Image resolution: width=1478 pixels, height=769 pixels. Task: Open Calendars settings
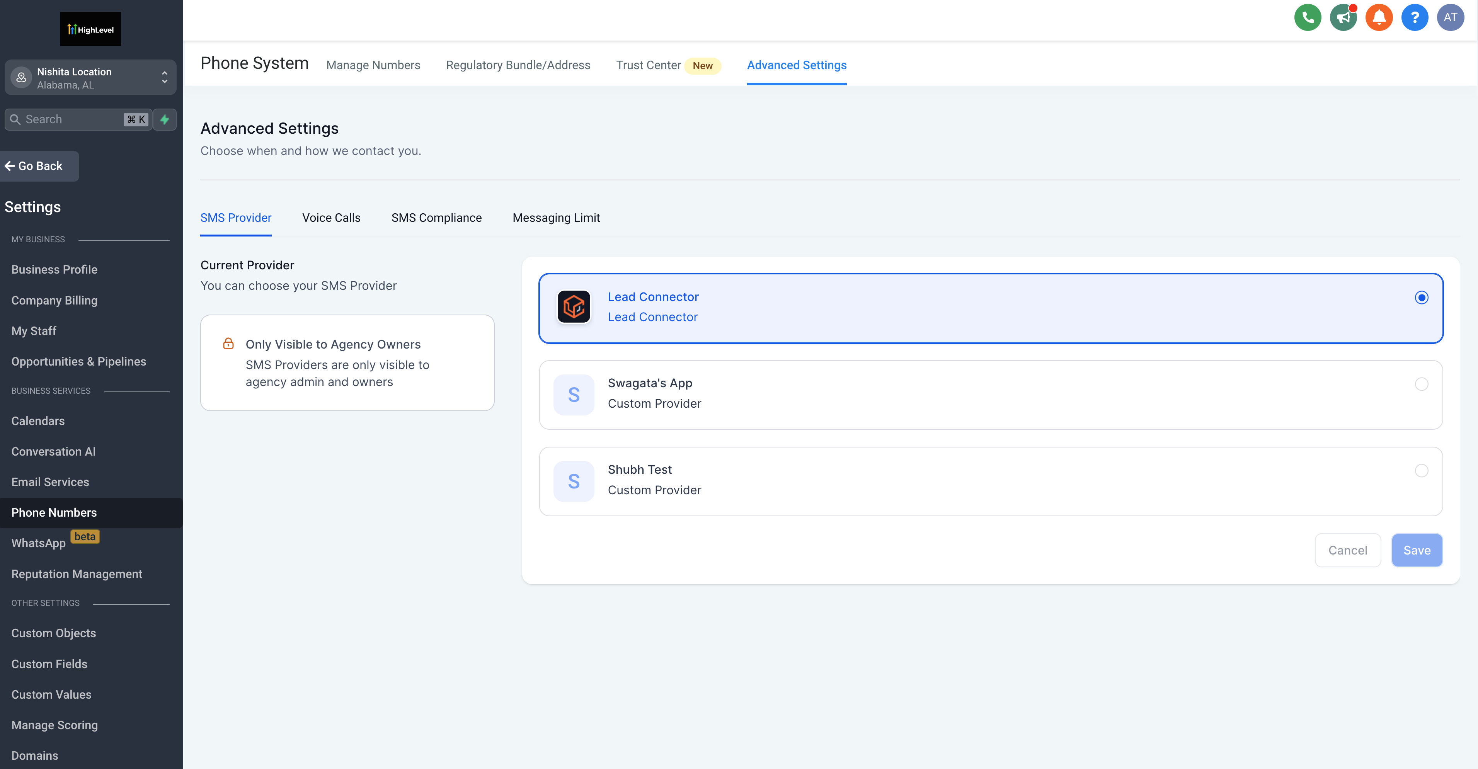click(x=38, y=420)
